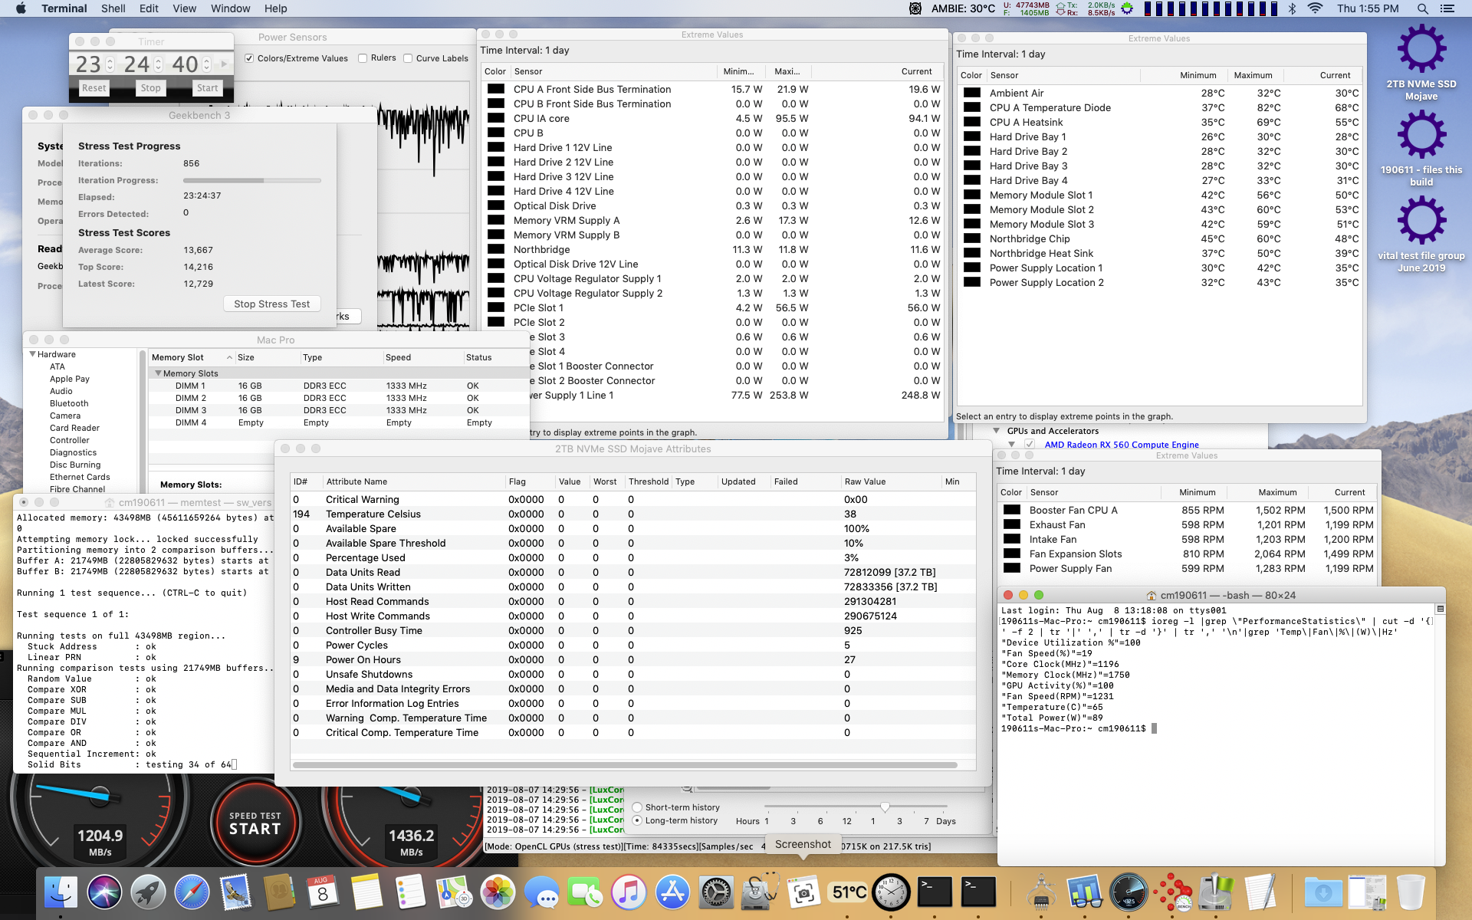Launch Siri from the Dock
Image resolution: width=1472 pixels, height=920 pixels.
[104, 892]
